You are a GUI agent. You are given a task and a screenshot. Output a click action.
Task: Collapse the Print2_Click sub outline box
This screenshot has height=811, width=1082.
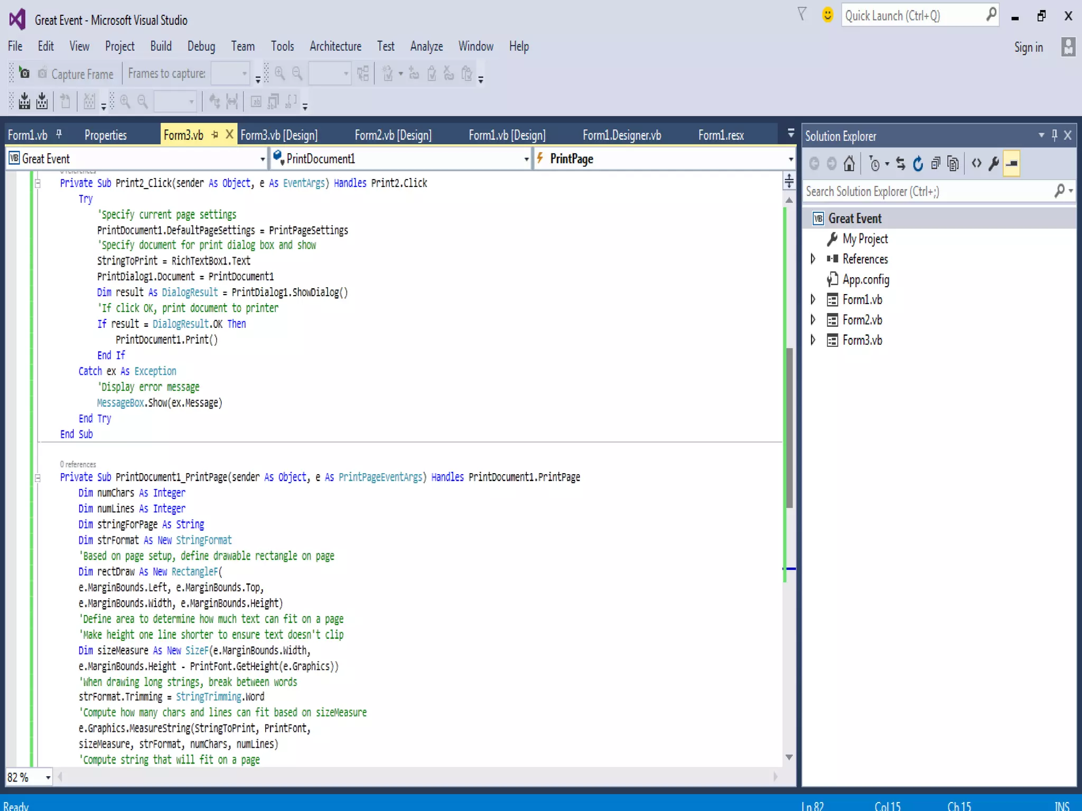point(38,184)
